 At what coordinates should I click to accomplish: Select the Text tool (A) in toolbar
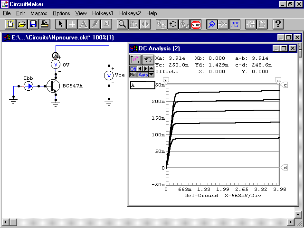coord(83,24)
